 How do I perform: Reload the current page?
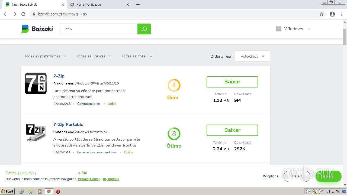23,14
